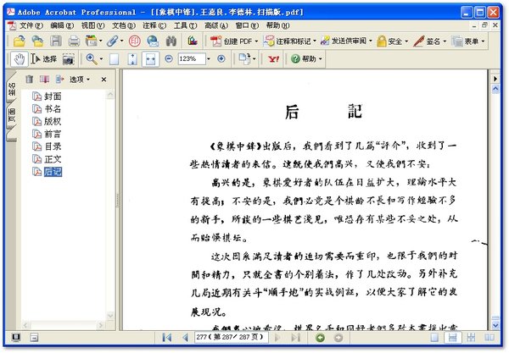This screenshot has width=509, height=353.
Task: Click the page number input field
Action: coord(231,338)
